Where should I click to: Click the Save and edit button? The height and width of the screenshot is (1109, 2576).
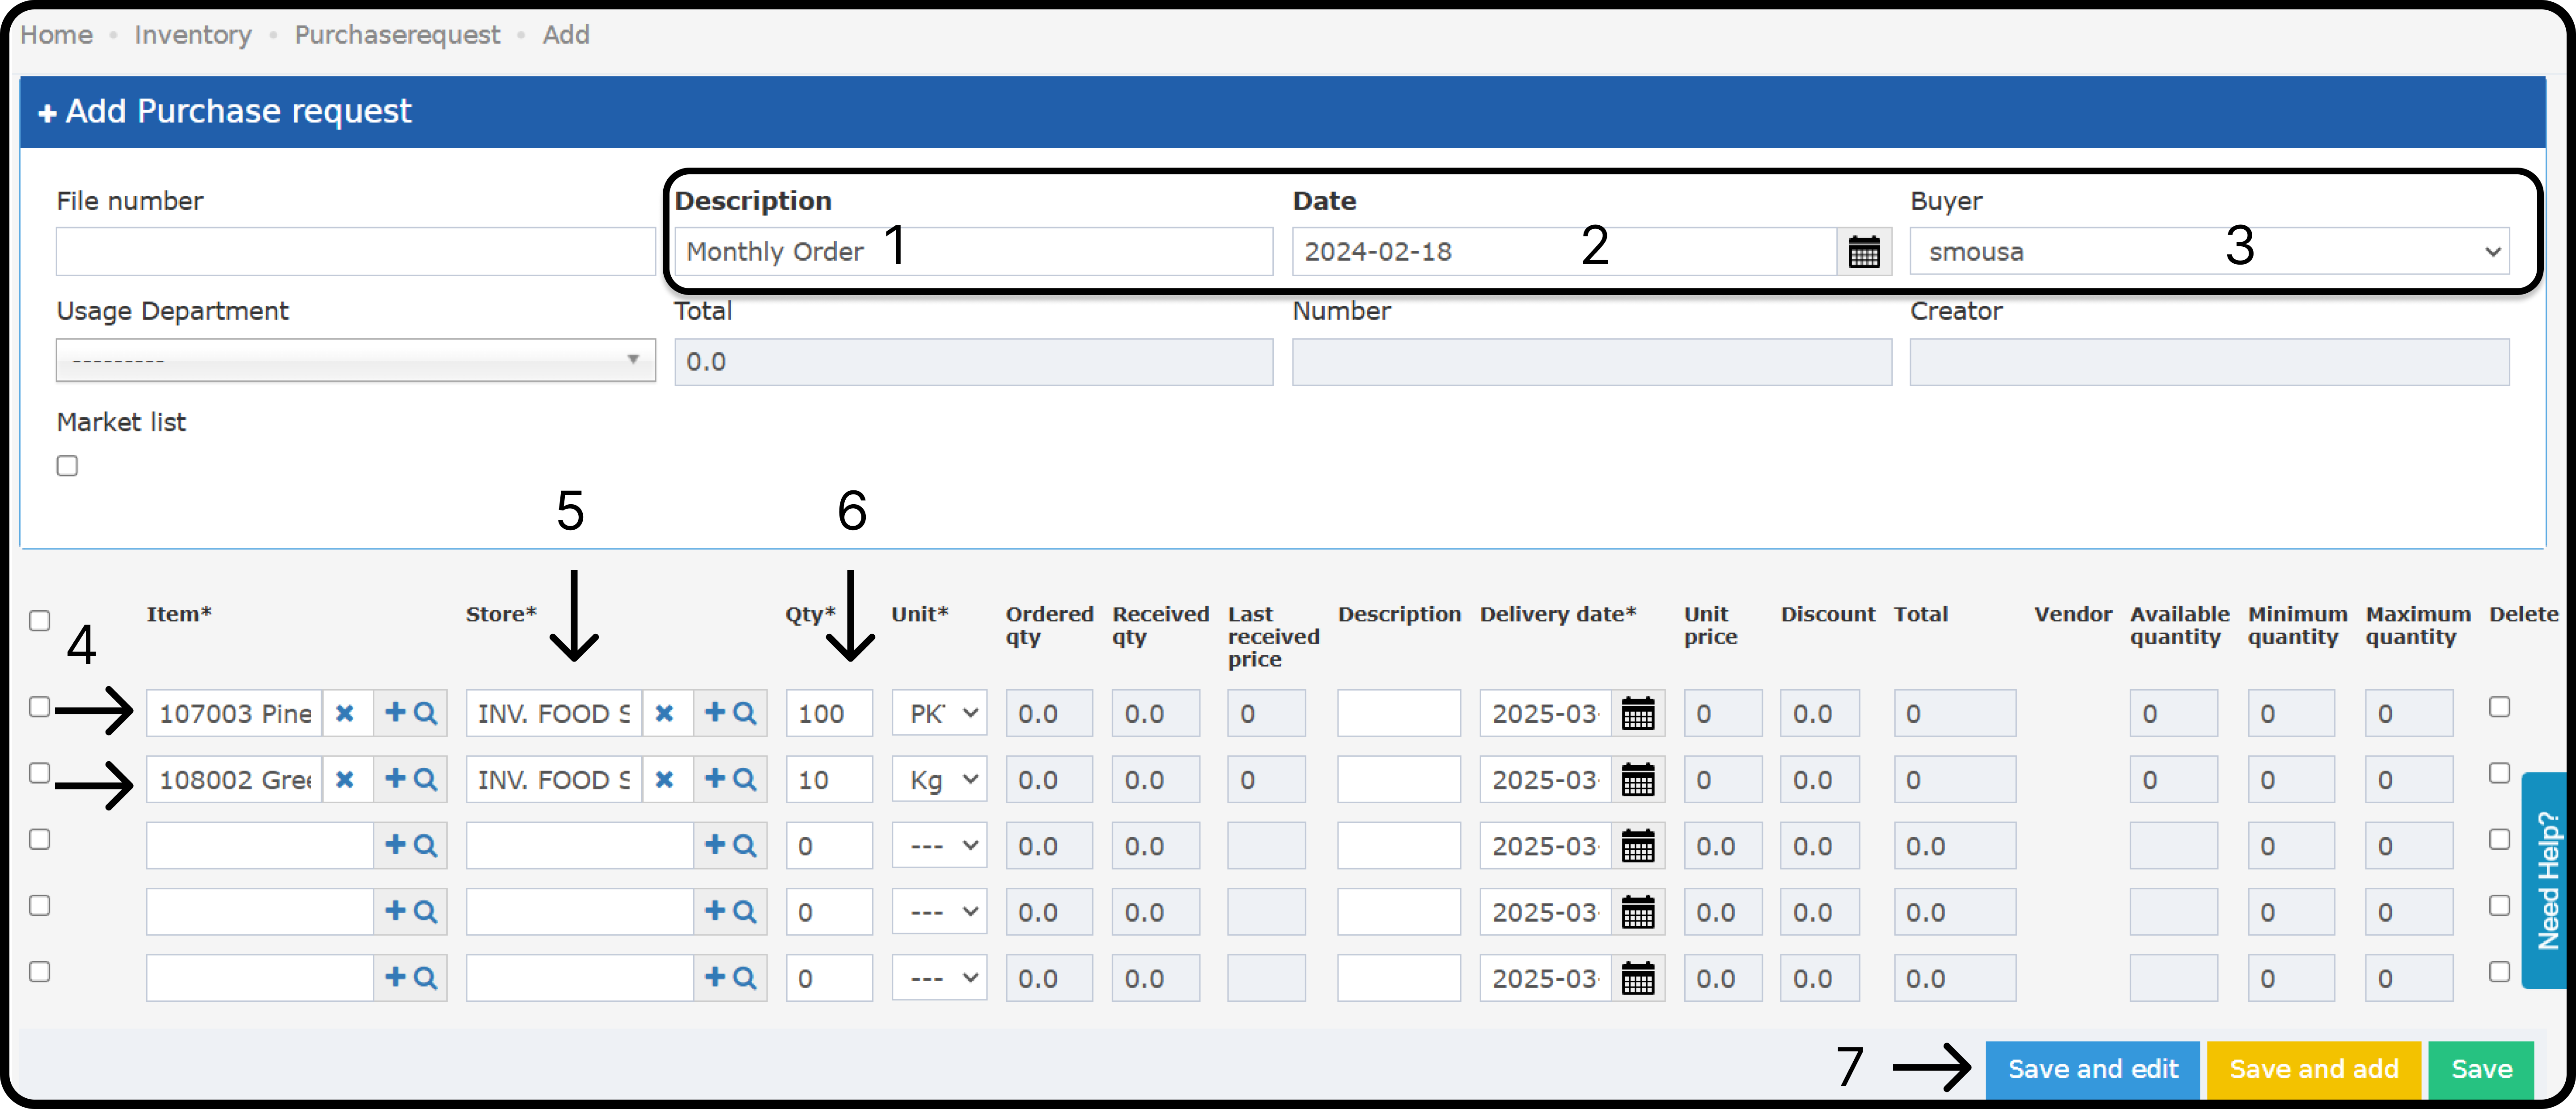pyautogui.click(x=2092, y=1069)
